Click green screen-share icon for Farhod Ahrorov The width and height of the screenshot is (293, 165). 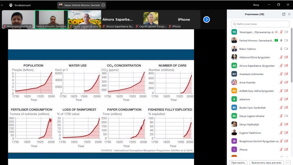(276, 40)
